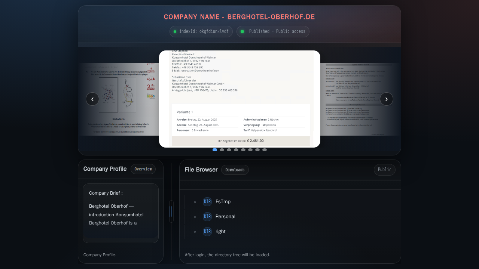Select the sixth carousel pagination dot
The height and width of the screenshot is (269, 479).
(250, 150)
